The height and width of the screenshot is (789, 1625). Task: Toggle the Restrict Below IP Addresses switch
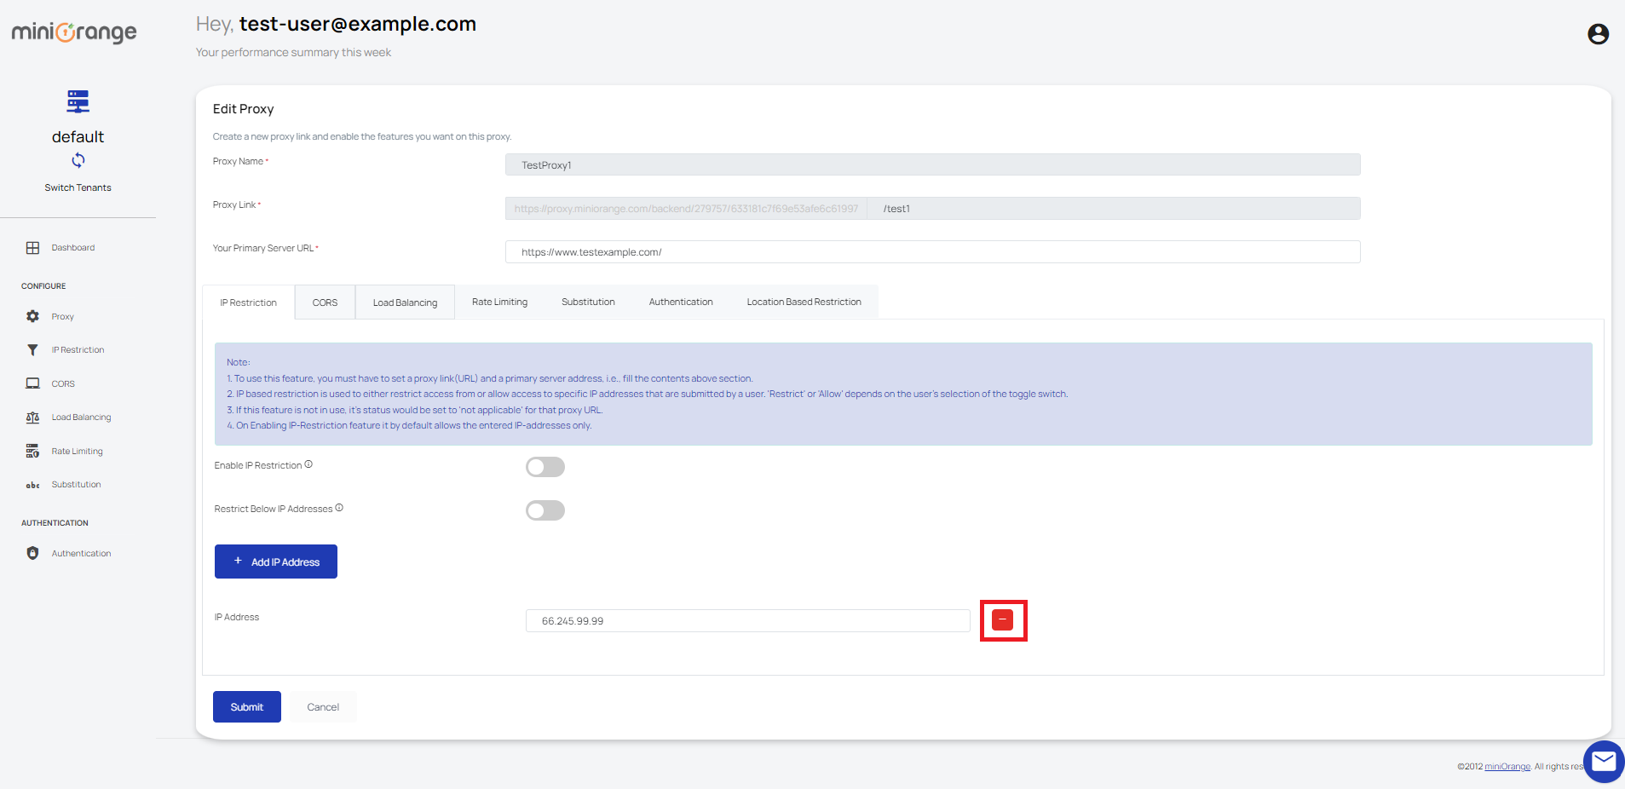tap(545, 510)
